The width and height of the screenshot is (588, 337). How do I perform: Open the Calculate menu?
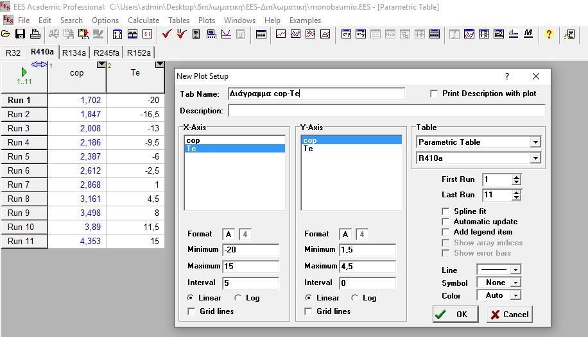(143, 21)
